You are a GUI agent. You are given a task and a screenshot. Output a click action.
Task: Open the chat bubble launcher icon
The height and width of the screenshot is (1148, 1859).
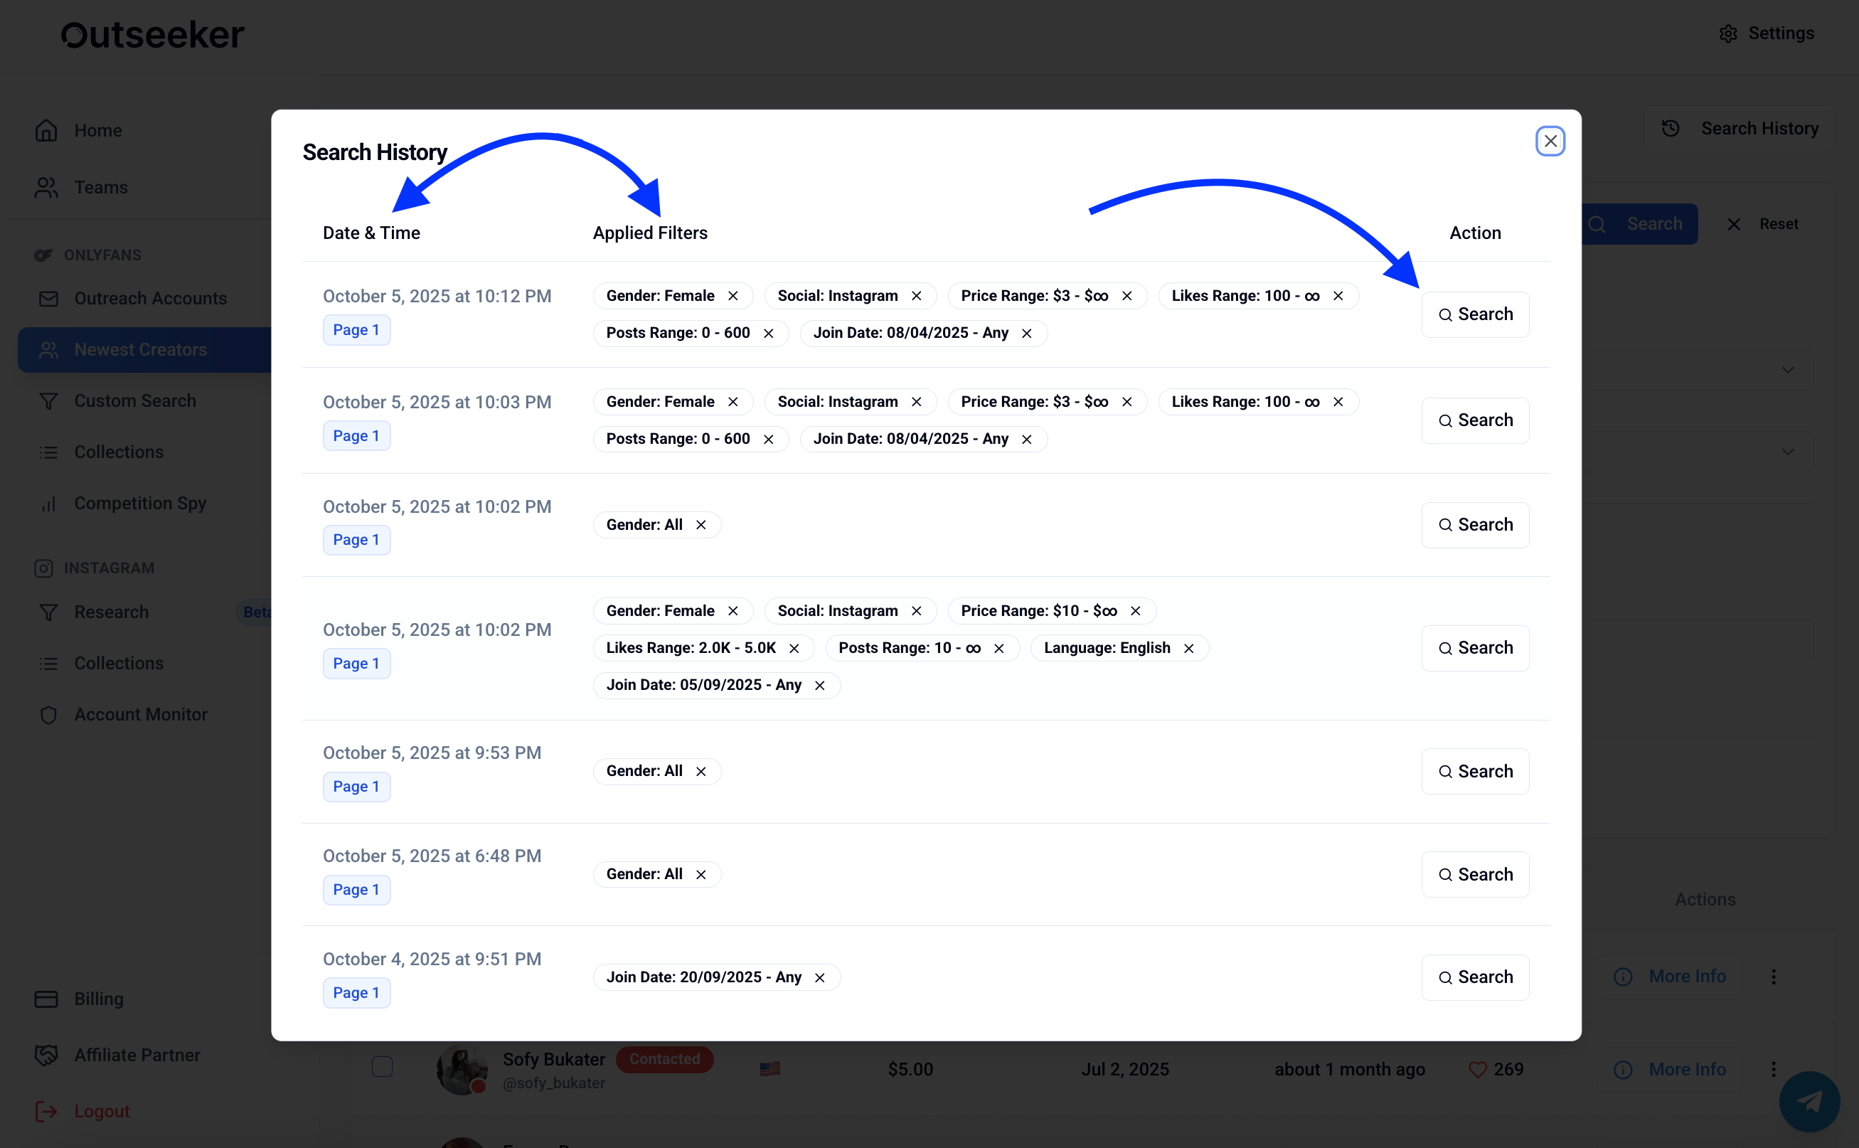1809,1102
